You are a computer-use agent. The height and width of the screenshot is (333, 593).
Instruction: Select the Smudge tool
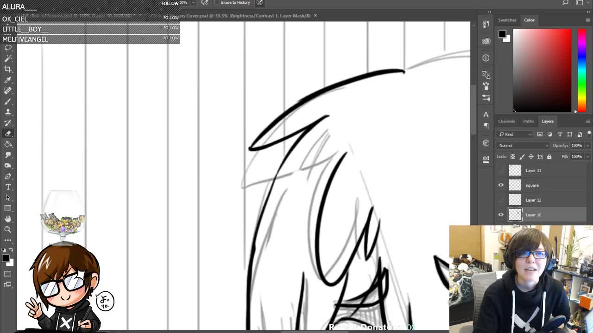(8, 154)
